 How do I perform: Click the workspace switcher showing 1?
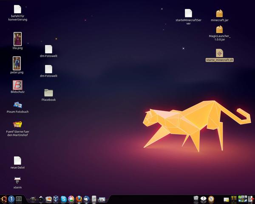click(11, 199)
